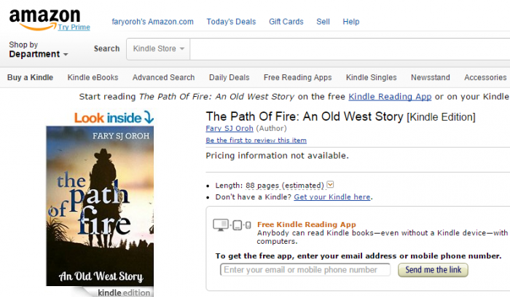Expand the page length details arrow
Screen dimensions: 510x297
coord(331,185)
